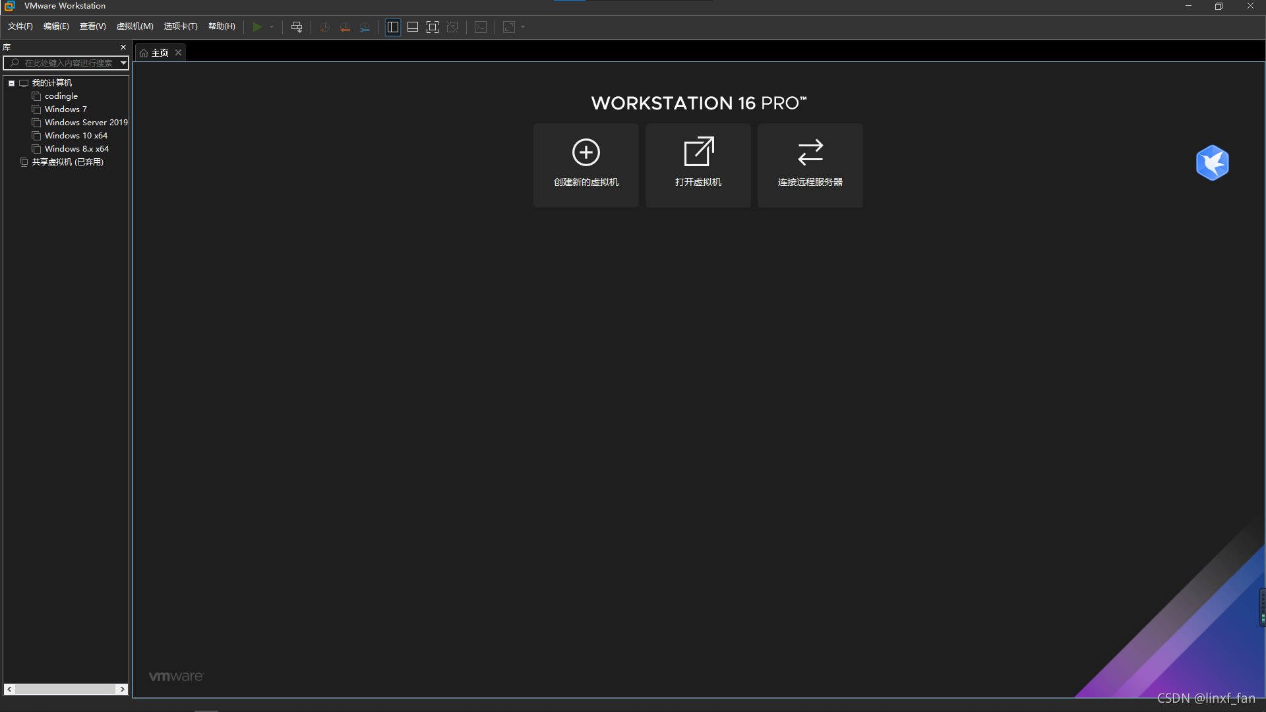Click 创建新的虚拟机 button
The image size is (1266, 712).
[x=586, y=165]
